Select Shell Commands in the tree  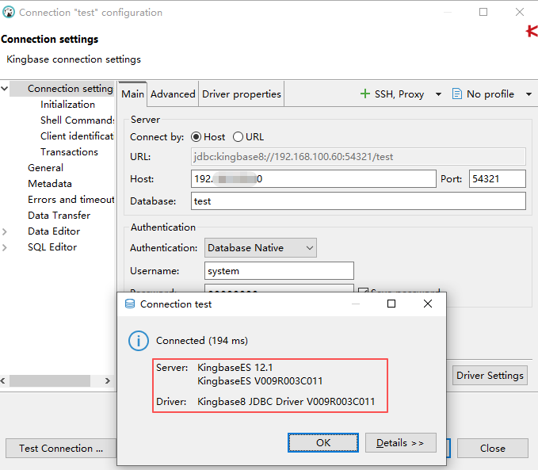77,120
